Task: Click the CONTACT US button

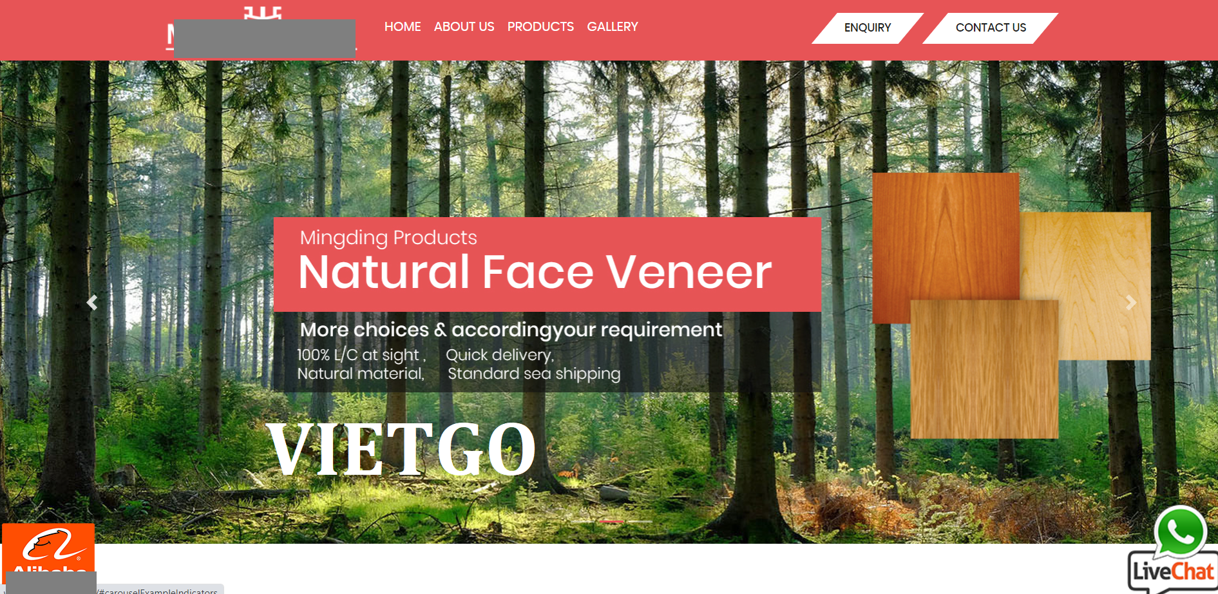Action: 991,28
